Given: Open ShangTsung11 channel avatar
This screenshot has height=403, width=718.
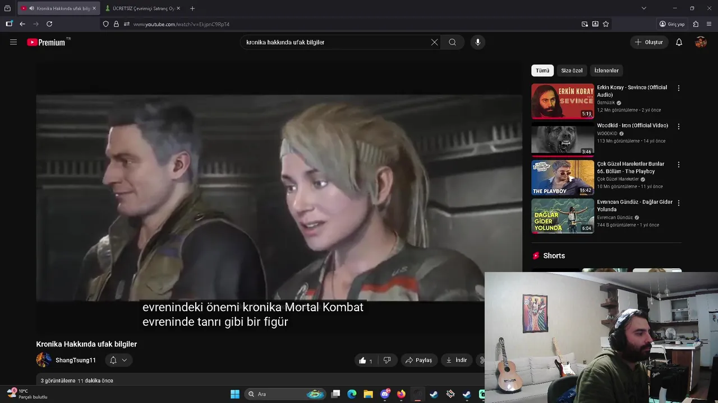Looking at the screenshot, I should (44, 360).
